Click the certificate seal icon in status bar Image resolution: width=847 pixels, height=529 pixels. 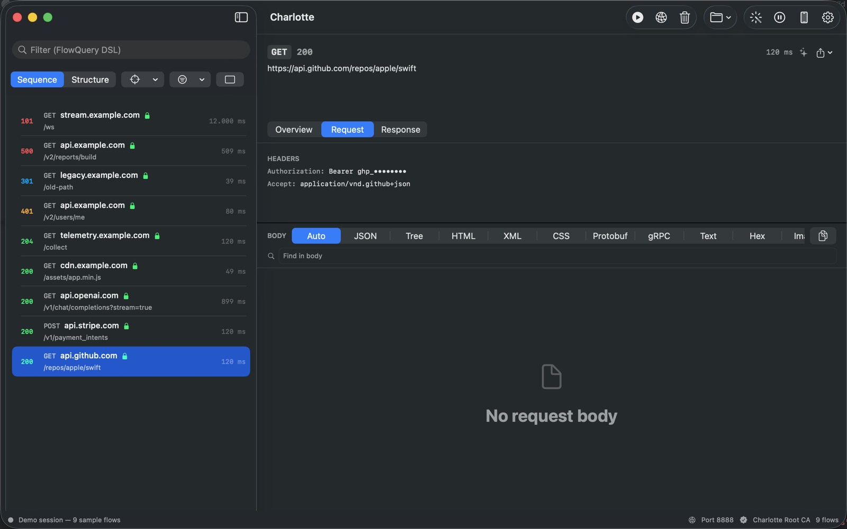point(744,520)
